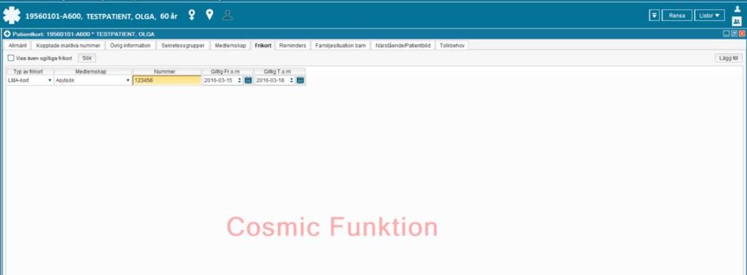Click the Sök button

(87, 58)
